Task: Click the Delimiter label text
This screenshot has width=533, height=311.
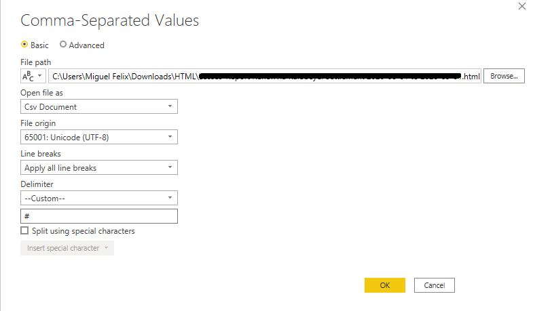Action: 37,184
